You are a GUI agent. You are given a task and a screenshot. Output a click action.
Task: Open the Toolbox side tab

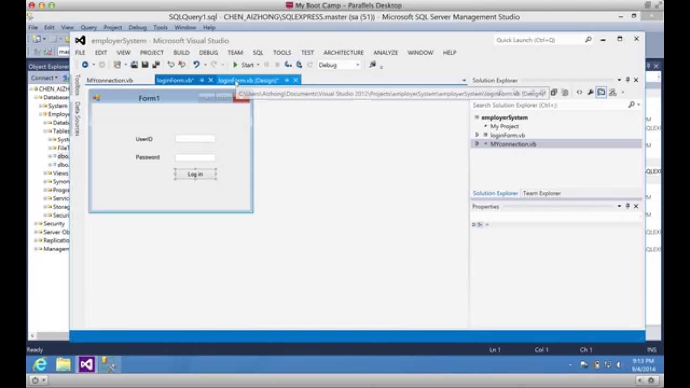[78, 85]
